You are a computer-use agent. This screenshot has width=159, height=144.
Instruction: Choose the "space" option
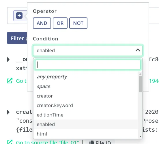click(x=86, y=87)
